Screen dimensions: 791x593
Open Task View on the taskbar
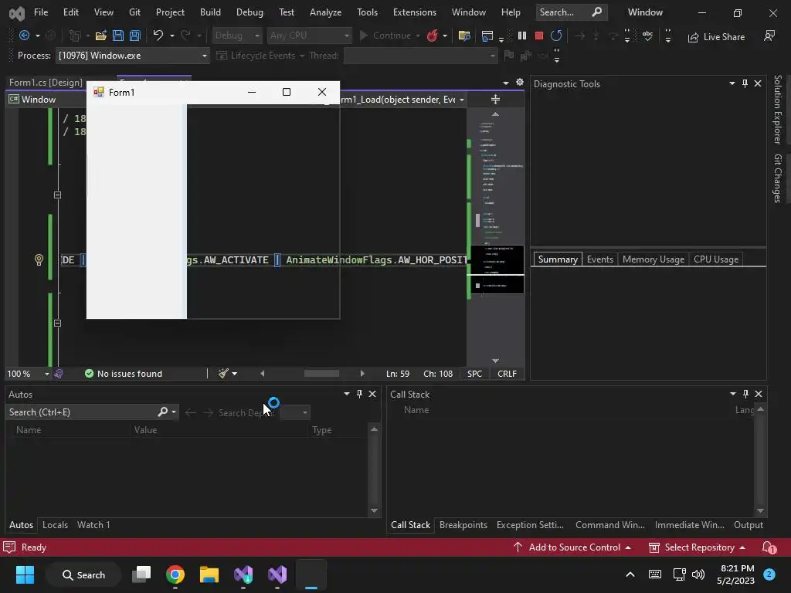141,574
